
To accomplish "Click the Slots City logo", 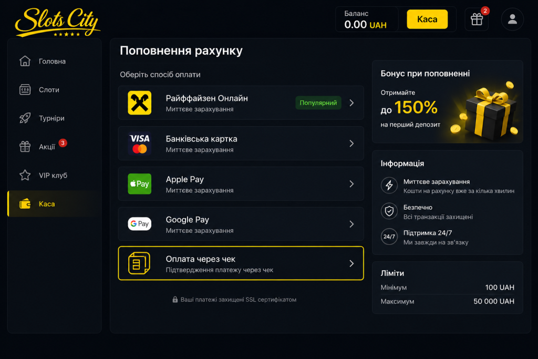I will (57, 22).
